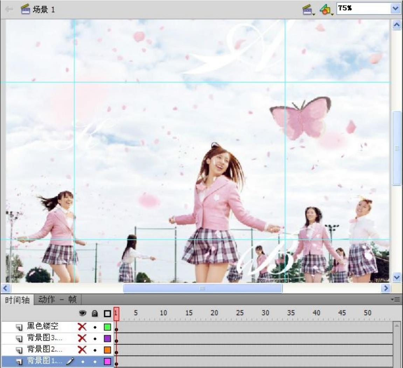Click the Scene 1 clapperboard icon

(x=25, y=9)
